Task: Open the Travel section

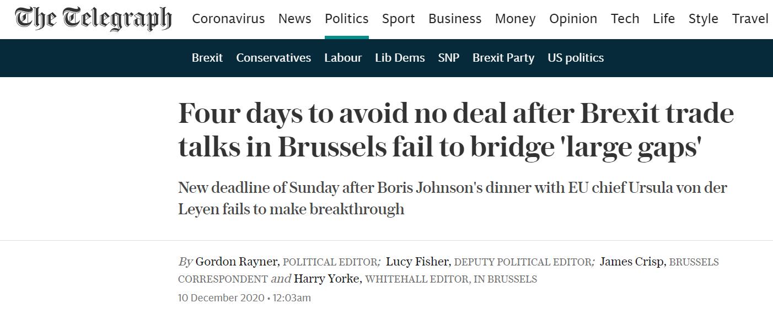Action: (x=750, y=19)
